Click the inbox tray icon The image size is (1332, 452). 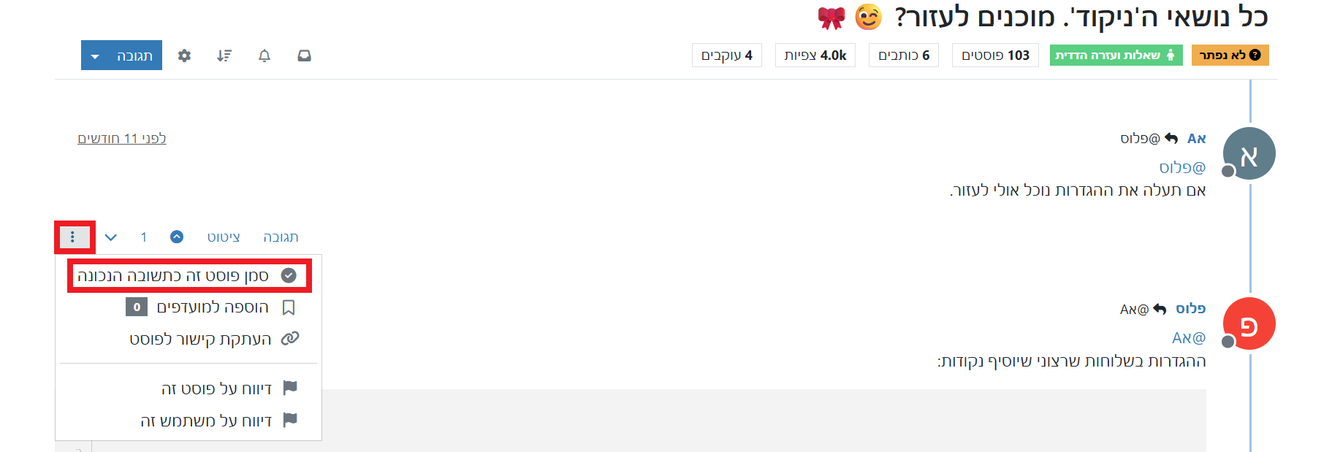(305, 55)
